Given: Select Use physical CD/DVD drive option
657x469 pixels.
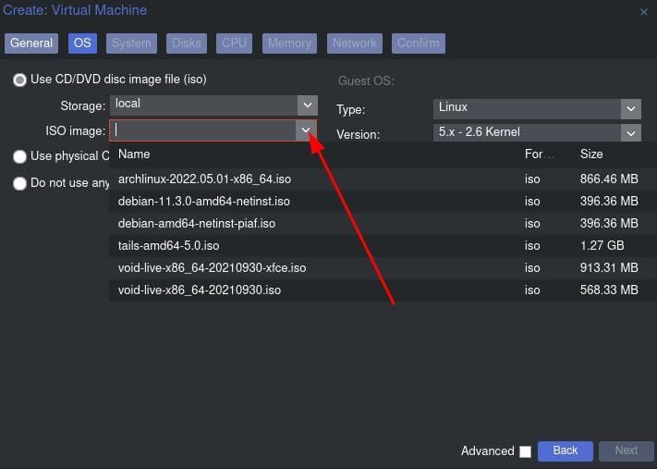Looking at the screenshot, I should (19, 156).
